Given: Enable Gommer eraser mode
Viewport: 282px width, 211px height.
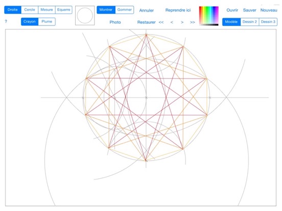Looking at the screenshot, I should click(x=125, y=10).
